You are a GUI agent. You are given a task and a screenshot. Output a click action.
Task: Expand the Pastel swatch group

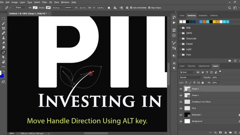tap(180, 44)
